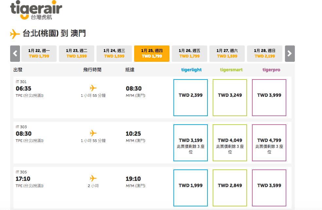Click the tigerair logo
The width and height of the screenshot is (322, 210).
pos(36,10)
